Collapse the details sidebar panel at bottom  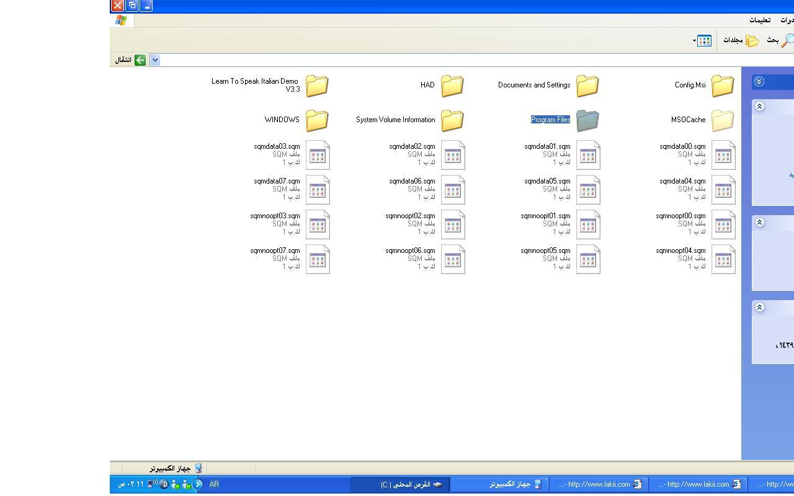click(759, 308)
